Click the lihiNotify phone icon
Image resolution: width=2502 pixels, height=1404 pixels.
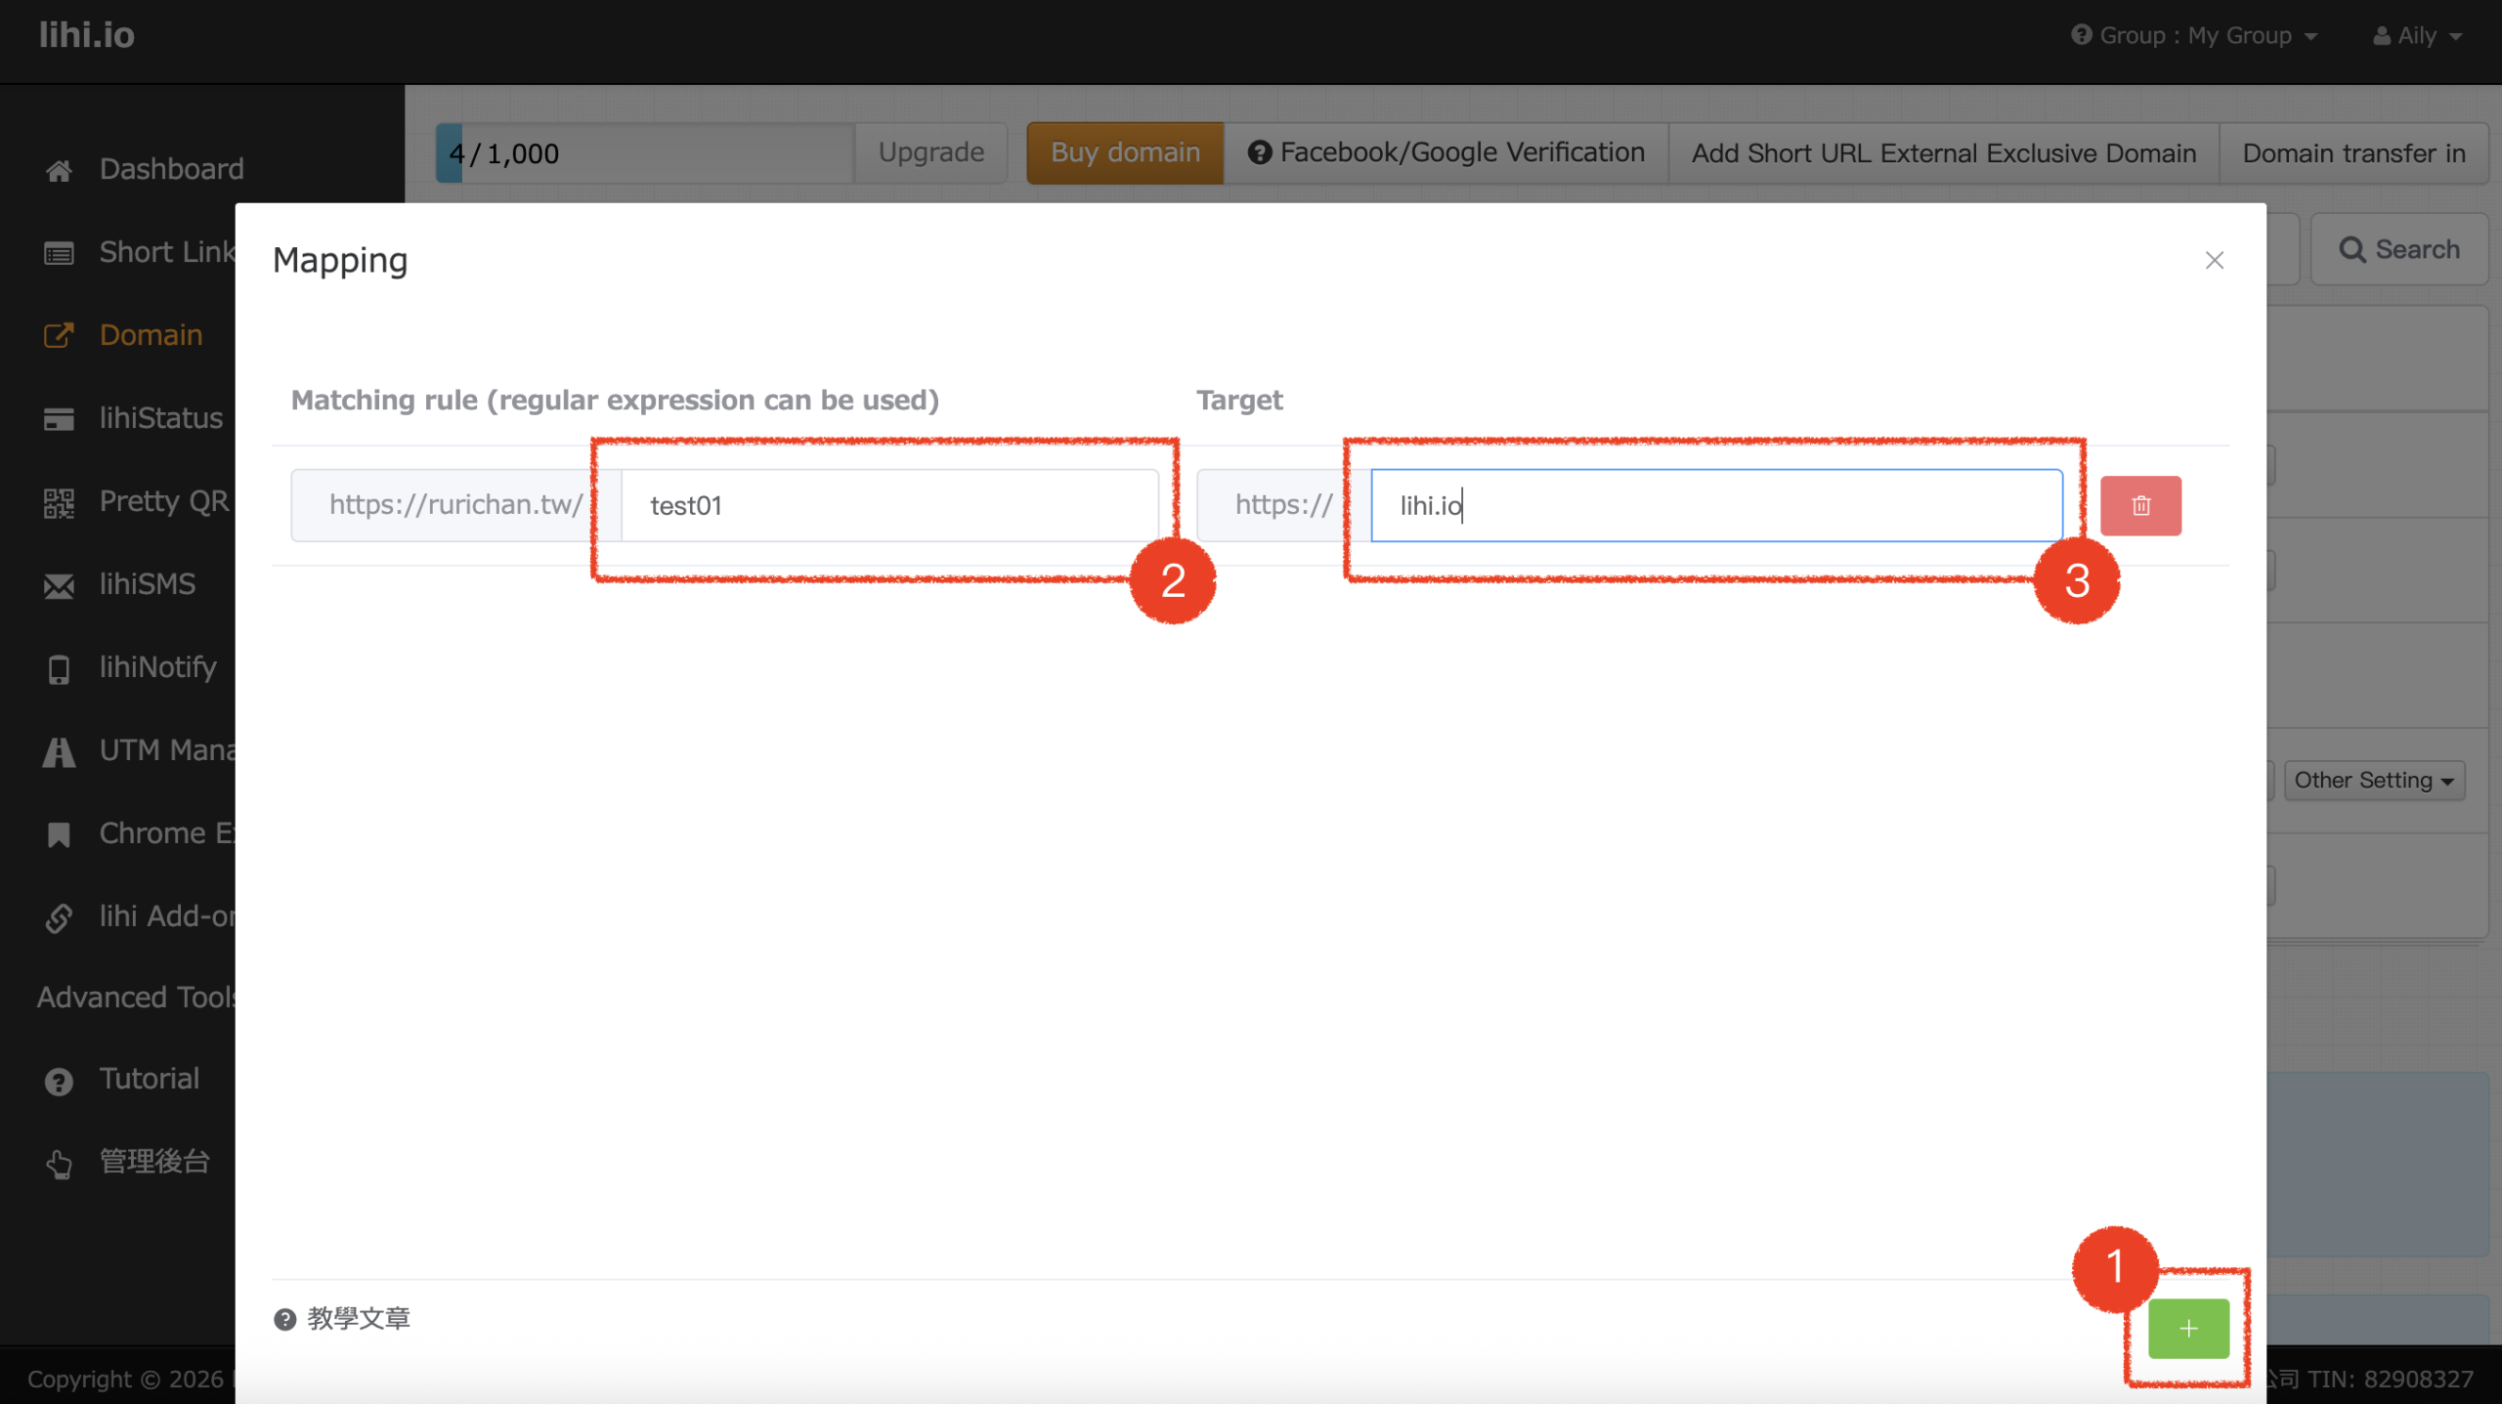[x=59, y=668]
